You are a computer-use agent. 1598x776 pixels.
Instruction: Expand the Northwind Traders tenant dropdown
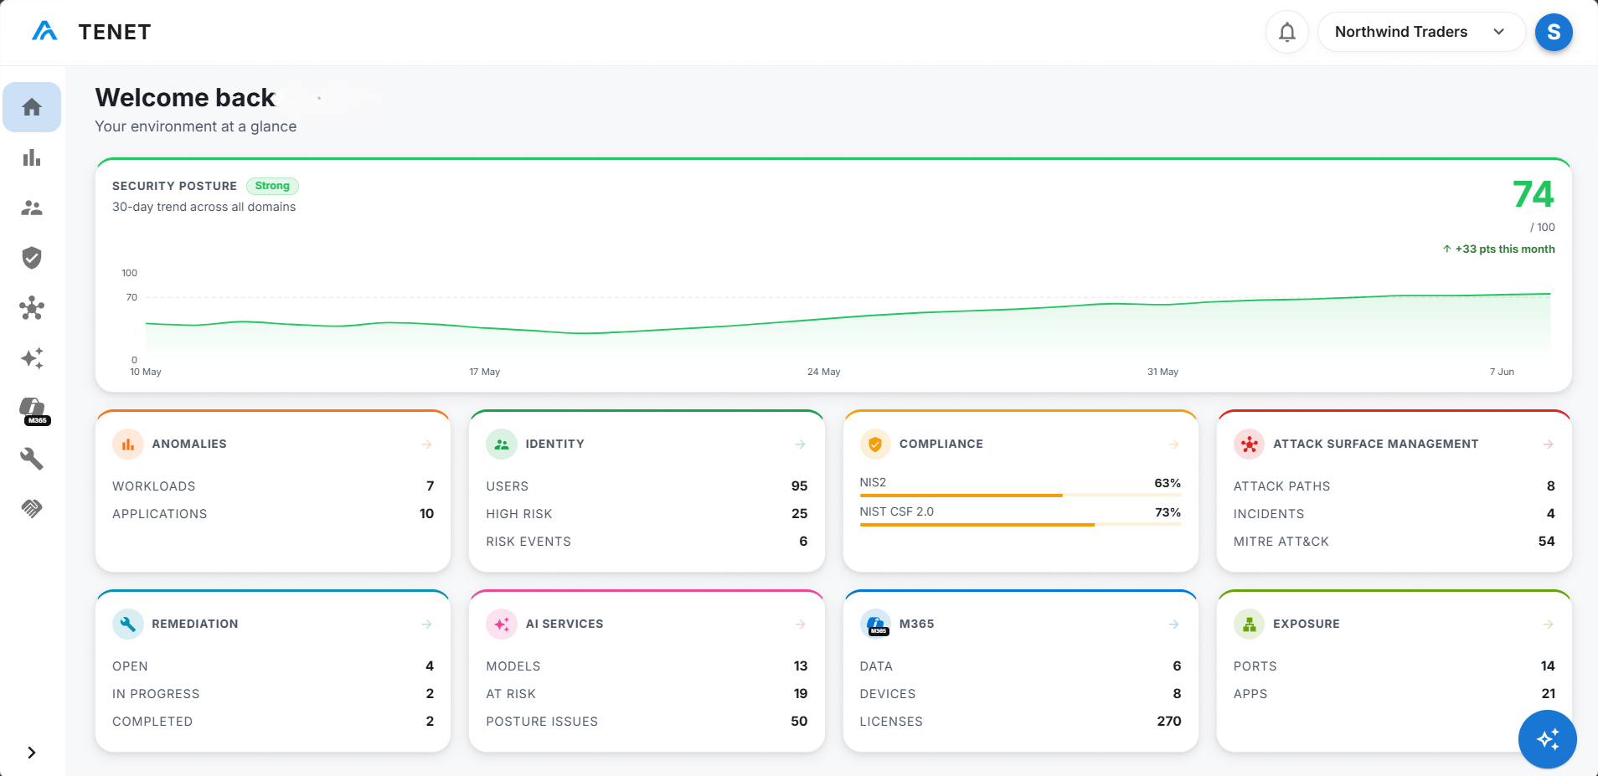coord(1421,32)
